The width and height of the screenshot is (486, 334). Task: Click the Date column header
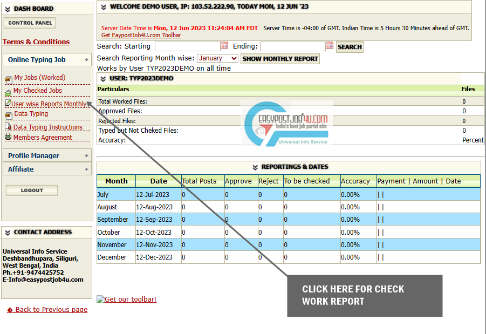coord(159,181)
